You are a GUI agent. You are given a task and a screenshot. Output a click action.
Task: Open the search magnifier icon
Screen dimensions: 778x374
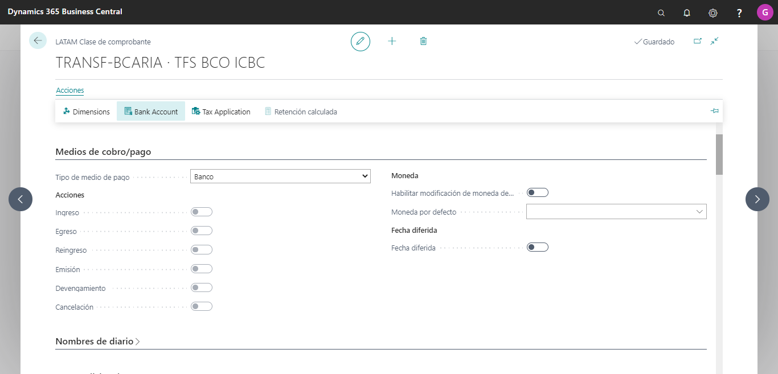[661, 13]
